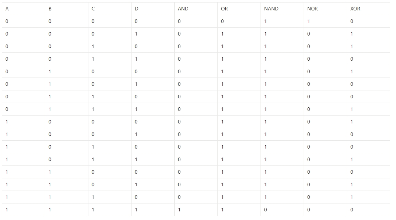Viewport: 396px width, 220px height.
Task: Select the "NOR" column header
Action: pyautogui.click(x=312, y=9)
